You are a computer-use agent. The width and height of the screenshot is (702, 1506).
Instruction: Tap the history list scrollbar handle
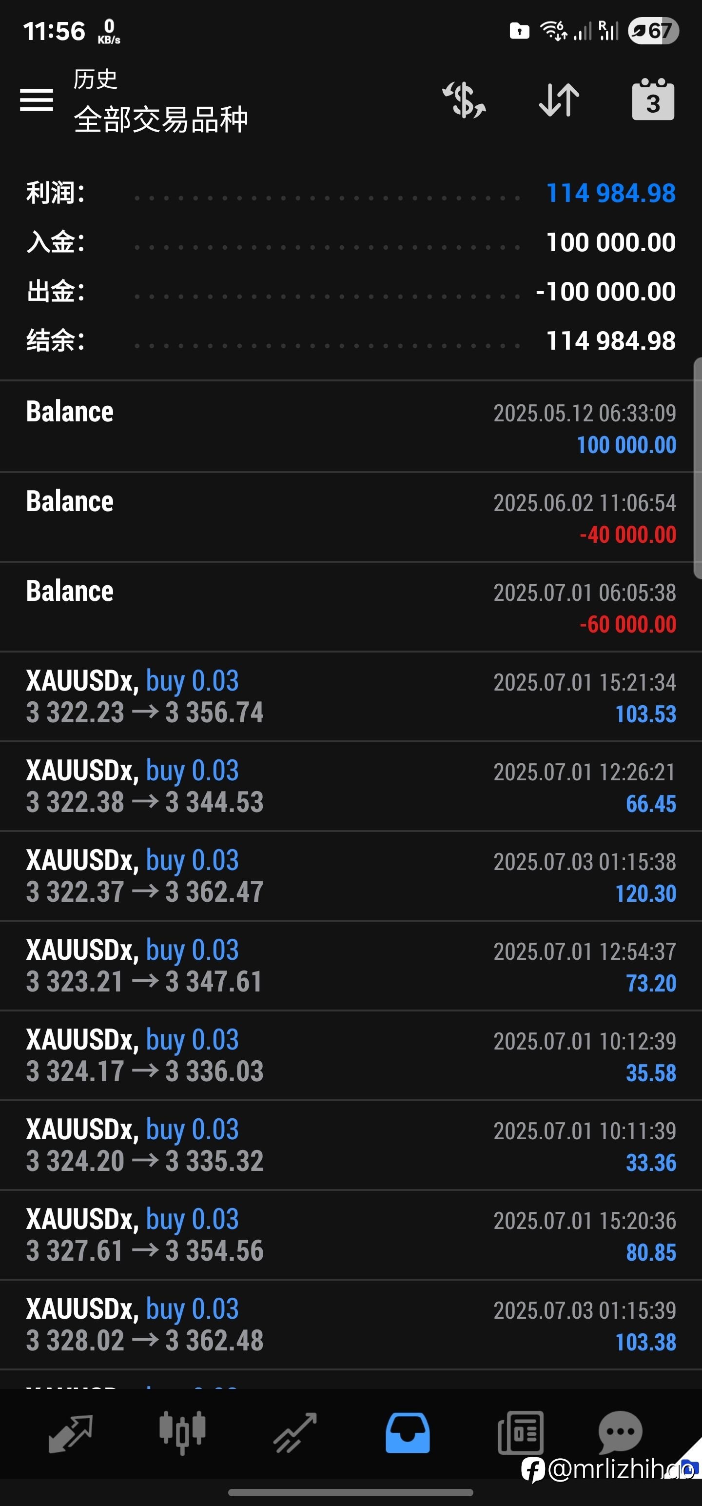(x=697, y=468)
